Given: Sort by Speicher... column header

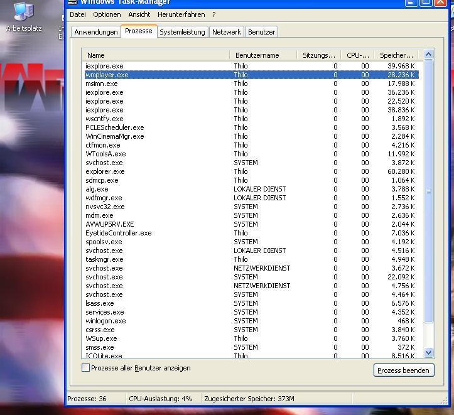Looking at the screenshot, I should click(x=396, y=55).
